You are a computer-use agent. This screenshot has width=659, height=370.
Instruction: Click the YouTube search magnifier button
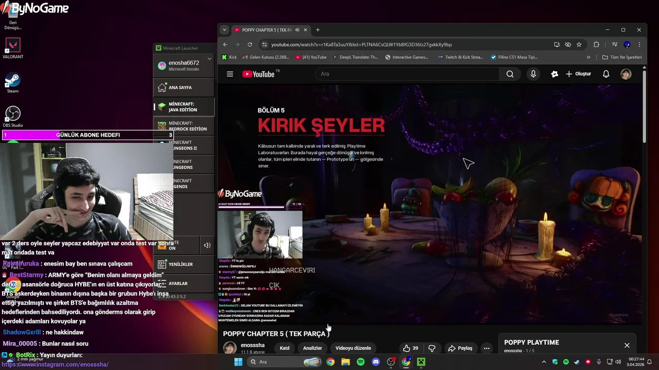pyautogui.click(x=510, y=74)
